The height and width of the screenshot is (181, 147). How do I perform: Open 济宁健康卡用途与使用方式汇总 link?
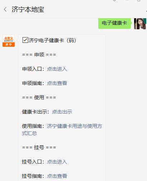pos(62,130)
